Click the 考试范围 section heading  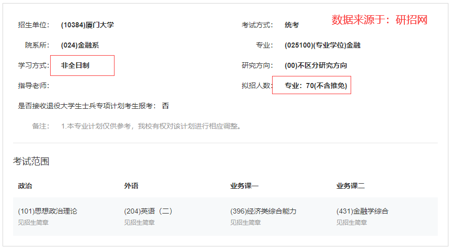pyautogui.click(x=31, y=161)
